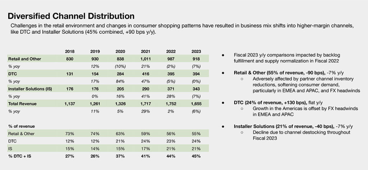Select the % DTC + IS row label
The width and height of the screenshot is (368, 170).
(x=20, y=156)
